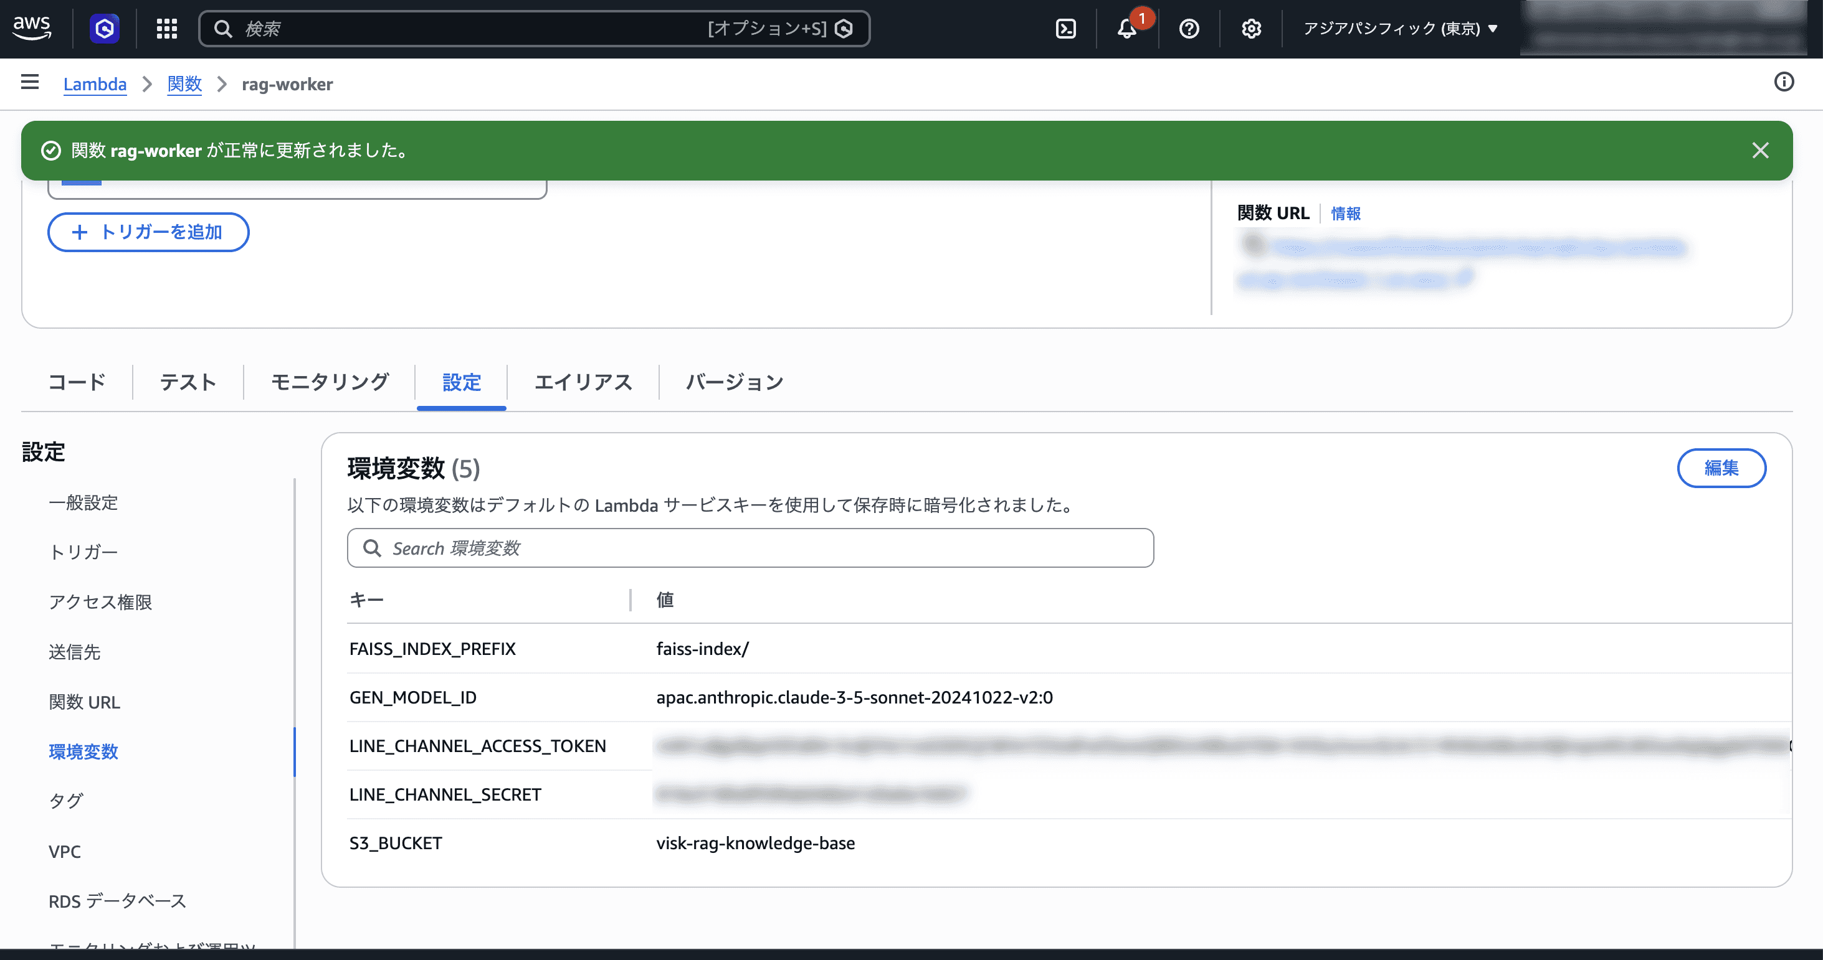Toggle the hamburger side navigation menu
The height and width of the screenshot is (960, 1823).
coord(30,82)
